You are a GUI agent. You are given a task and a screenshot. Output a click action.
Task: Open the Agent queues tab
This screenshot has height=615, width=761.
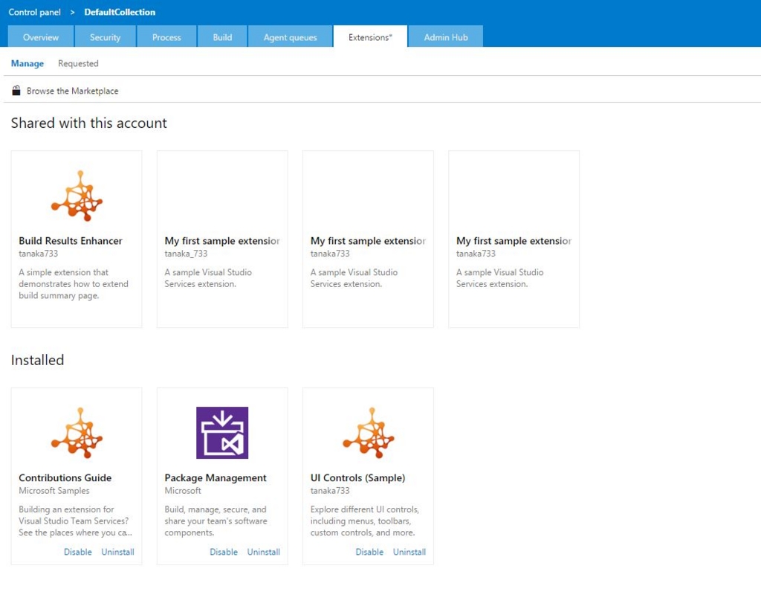[x=291, y=36]
